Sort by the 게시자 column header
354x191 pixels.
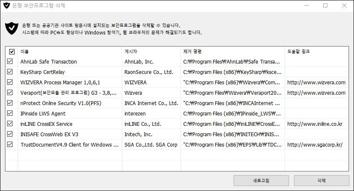151,51
